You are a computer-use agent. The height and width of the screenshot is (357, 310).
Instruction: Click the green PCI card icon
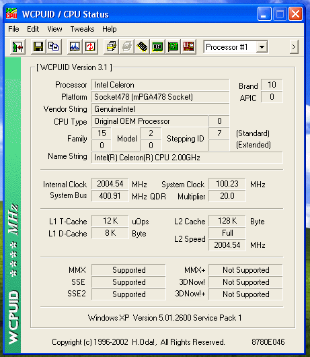pyautogui.click(x=173, y=47)
